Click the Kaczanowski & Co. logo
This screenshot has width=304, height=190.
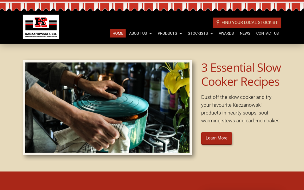[41, 27]
